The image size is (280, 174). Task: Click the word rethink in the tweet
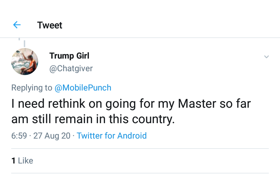coord(72,104)
